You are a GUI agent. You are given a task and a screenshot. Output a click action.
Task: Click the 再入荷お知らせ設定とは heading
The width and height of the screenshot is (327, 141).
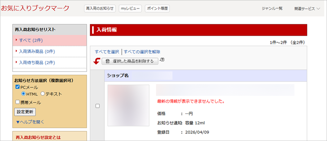coord(38,137)
